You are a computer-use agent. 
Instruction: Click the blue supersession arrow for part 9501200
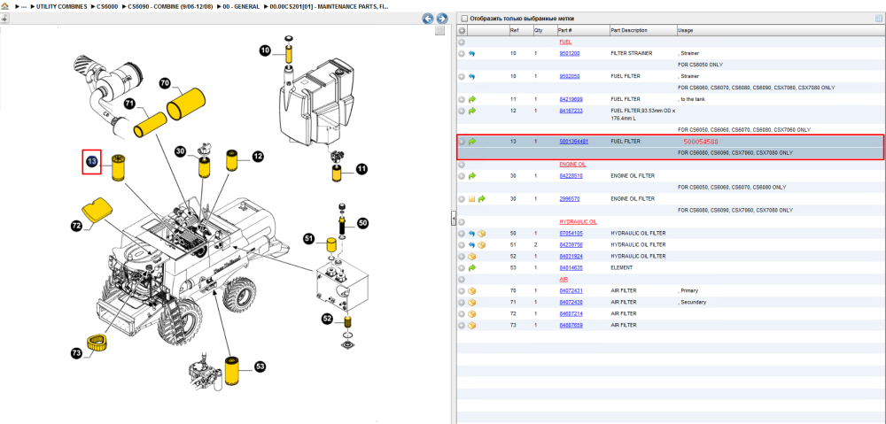point(472,54)
